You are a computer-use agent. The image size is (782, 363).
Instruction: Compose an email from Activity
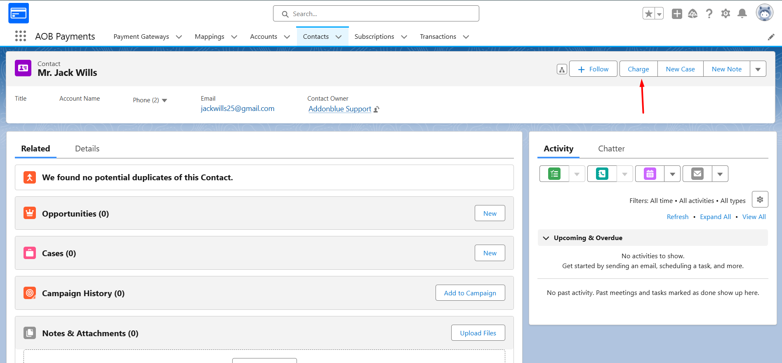tap(697, 174)
